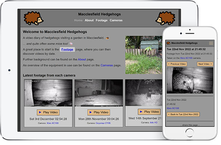The image size is (221, 145).
Task: Click the left hedgehog logo on tablet
Action: pos(34,18)
